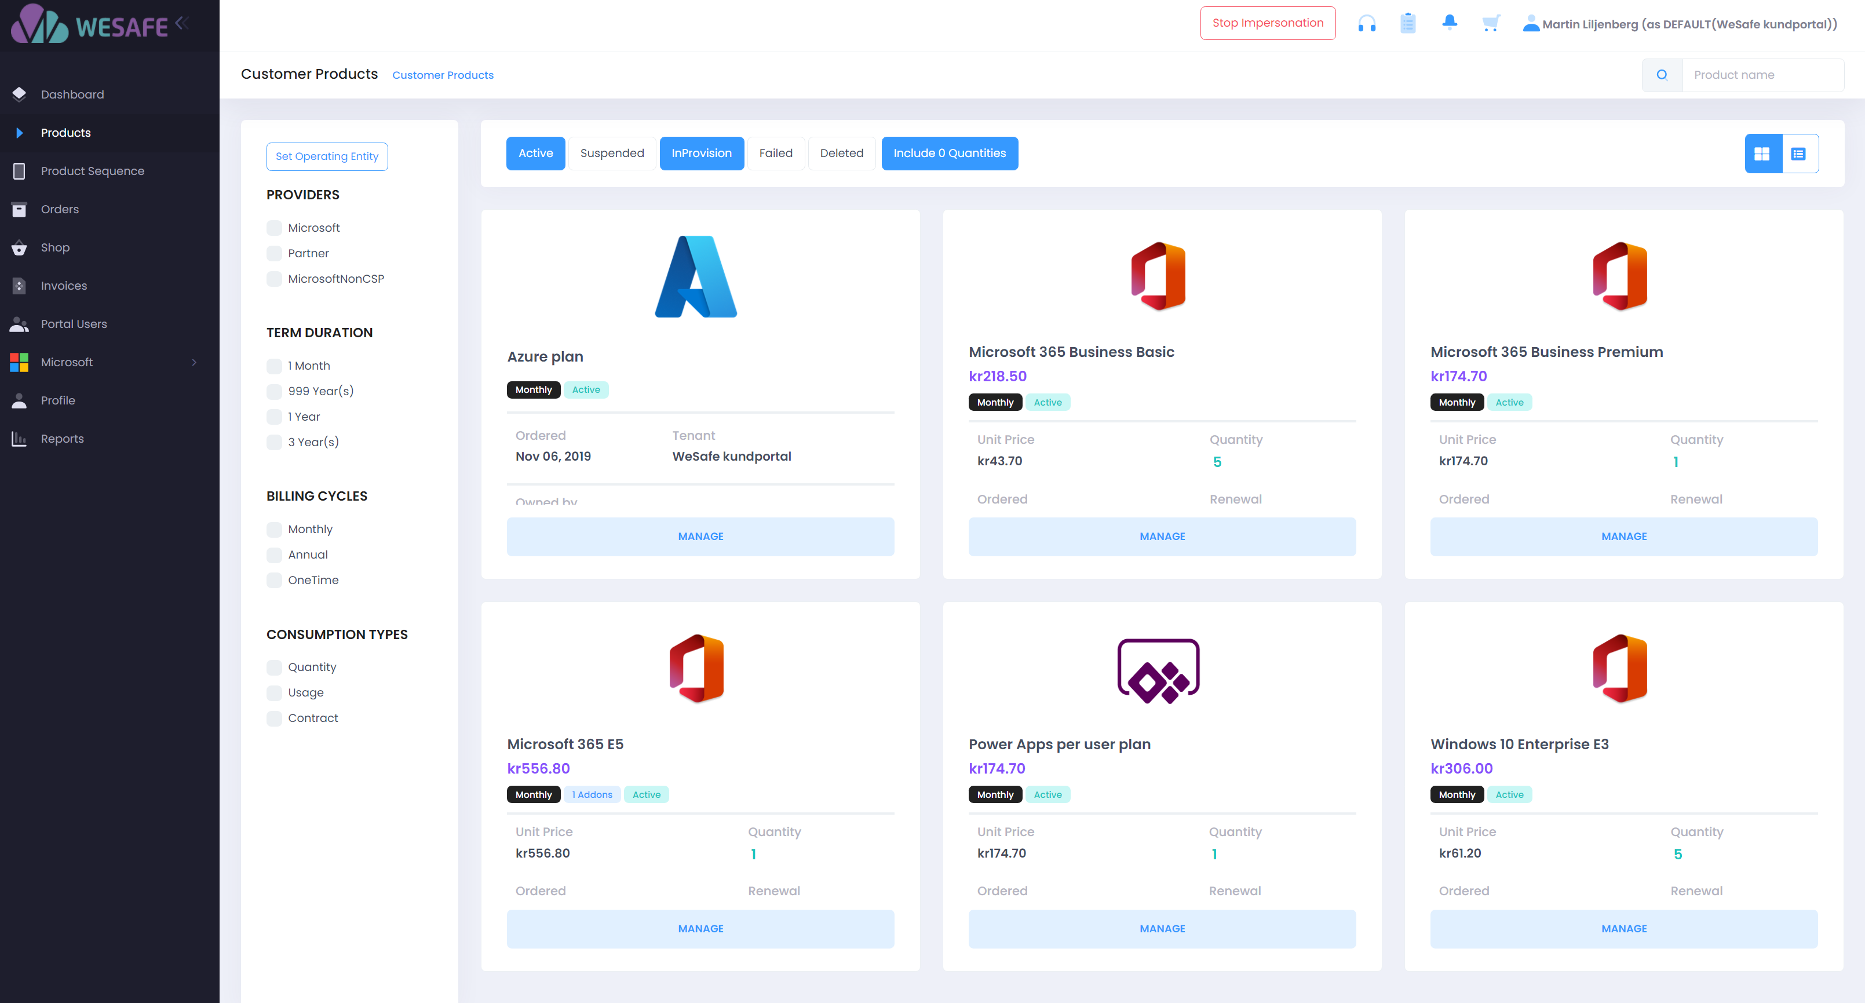Switch to list view layout
The height and width of the screenshot is (1003, 1865).
(1798, 154)
